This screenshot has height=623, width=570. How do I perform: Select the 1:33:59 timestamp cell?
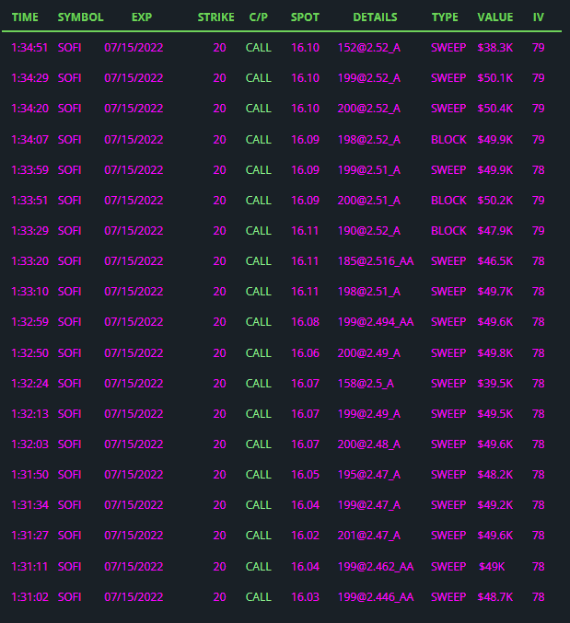coord(29,170)
